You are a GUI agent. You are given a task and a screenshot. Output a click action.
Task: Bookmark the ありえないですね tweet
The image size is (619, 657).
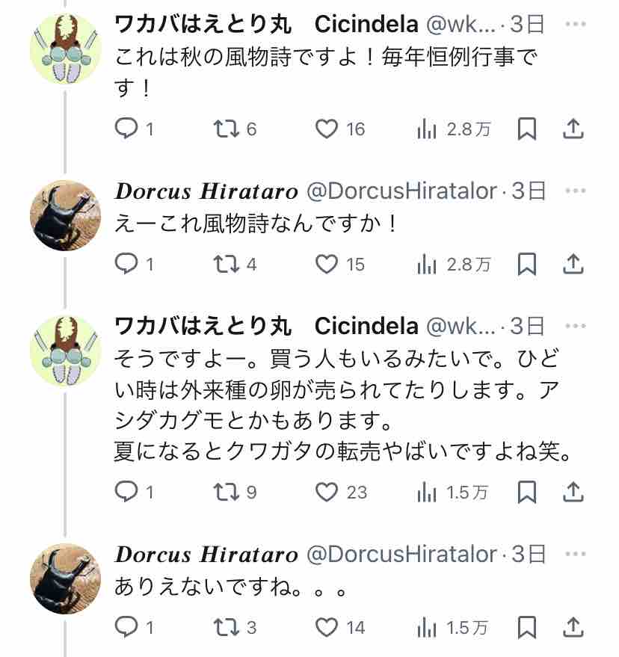(x=527, y=627)
